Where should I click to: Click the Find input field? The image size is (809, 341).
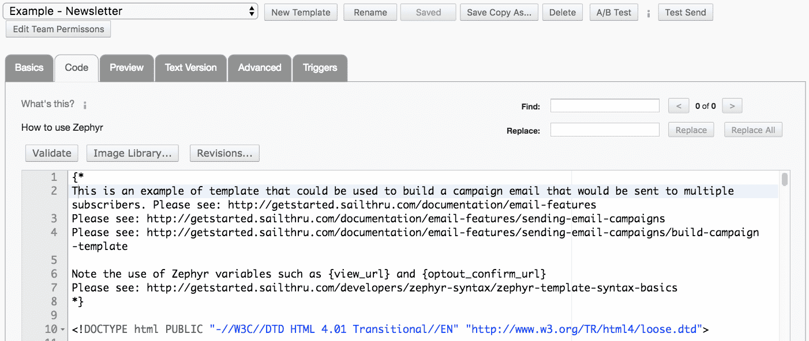click(x=605, y=106)
